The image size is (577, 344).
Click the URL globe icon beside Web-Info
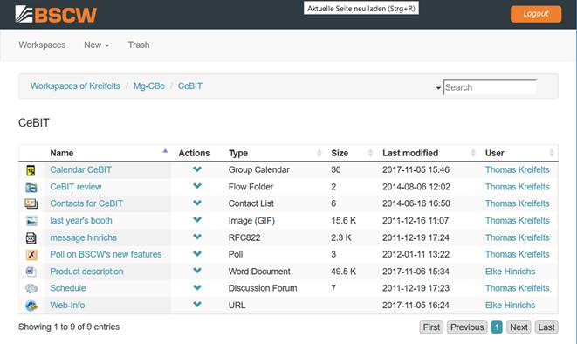tap(31, 306)
